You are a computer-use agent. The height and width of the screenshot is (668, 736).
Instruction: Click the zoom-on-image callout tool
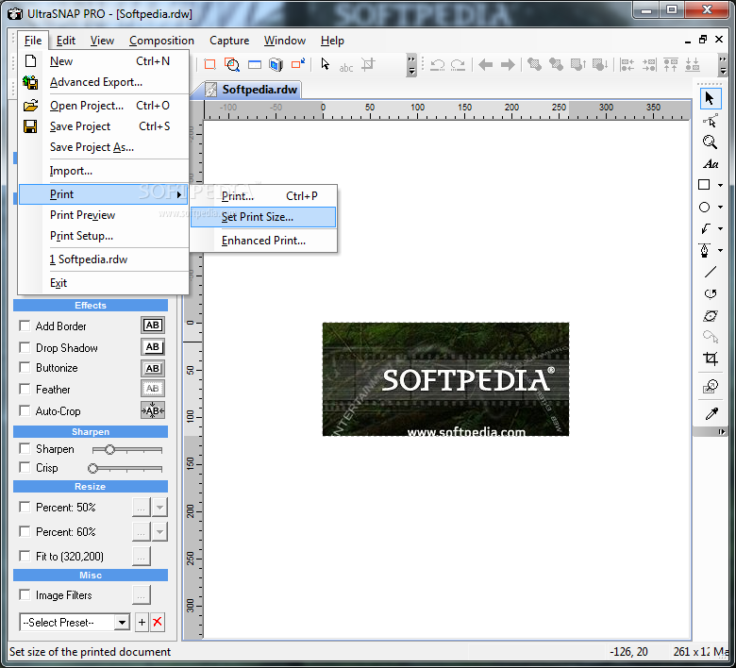tap(711, 386)
